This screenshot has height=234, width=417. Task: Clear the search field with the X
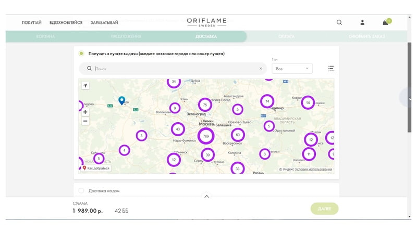point(261,69)
